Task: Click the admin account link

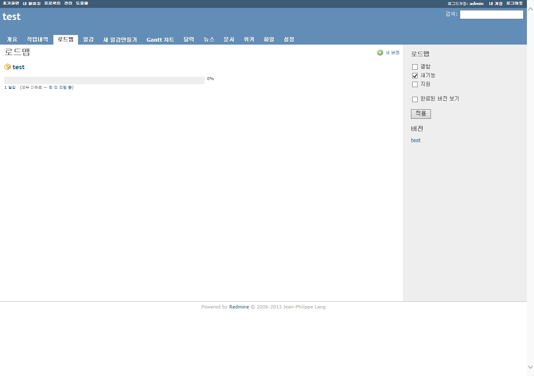Action: pos(476,3)
